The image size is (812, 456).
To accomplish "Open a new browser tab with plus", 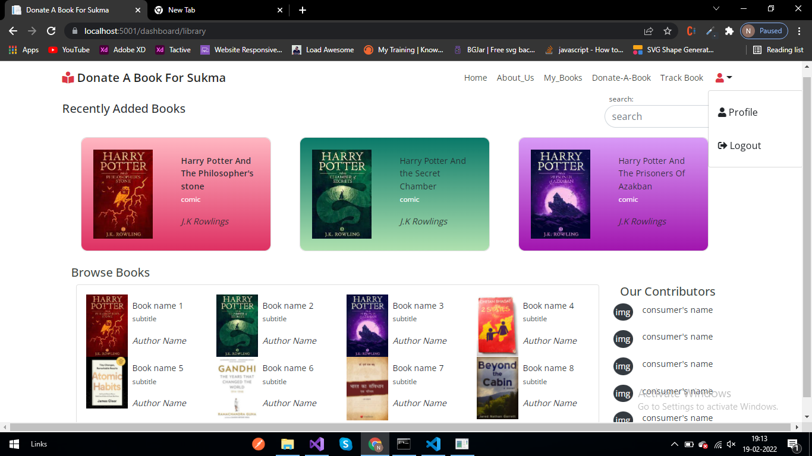I will (303, 10).
